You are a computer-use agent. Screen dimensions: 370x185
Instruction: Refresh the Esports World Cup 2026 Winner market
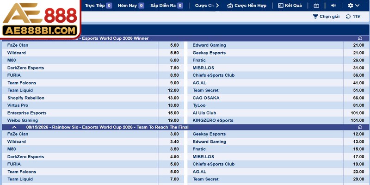(360, 38)
